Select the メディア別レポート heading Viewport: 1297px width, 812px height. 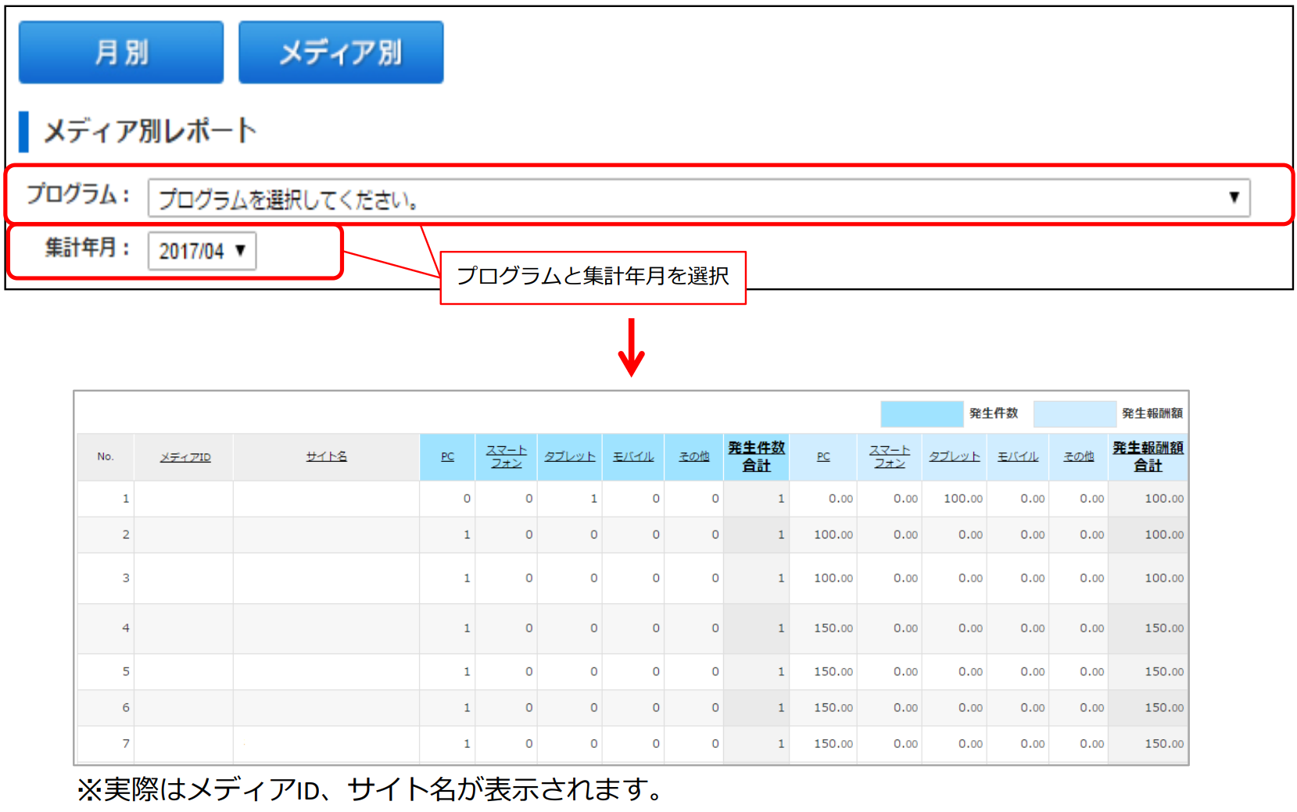150,131
